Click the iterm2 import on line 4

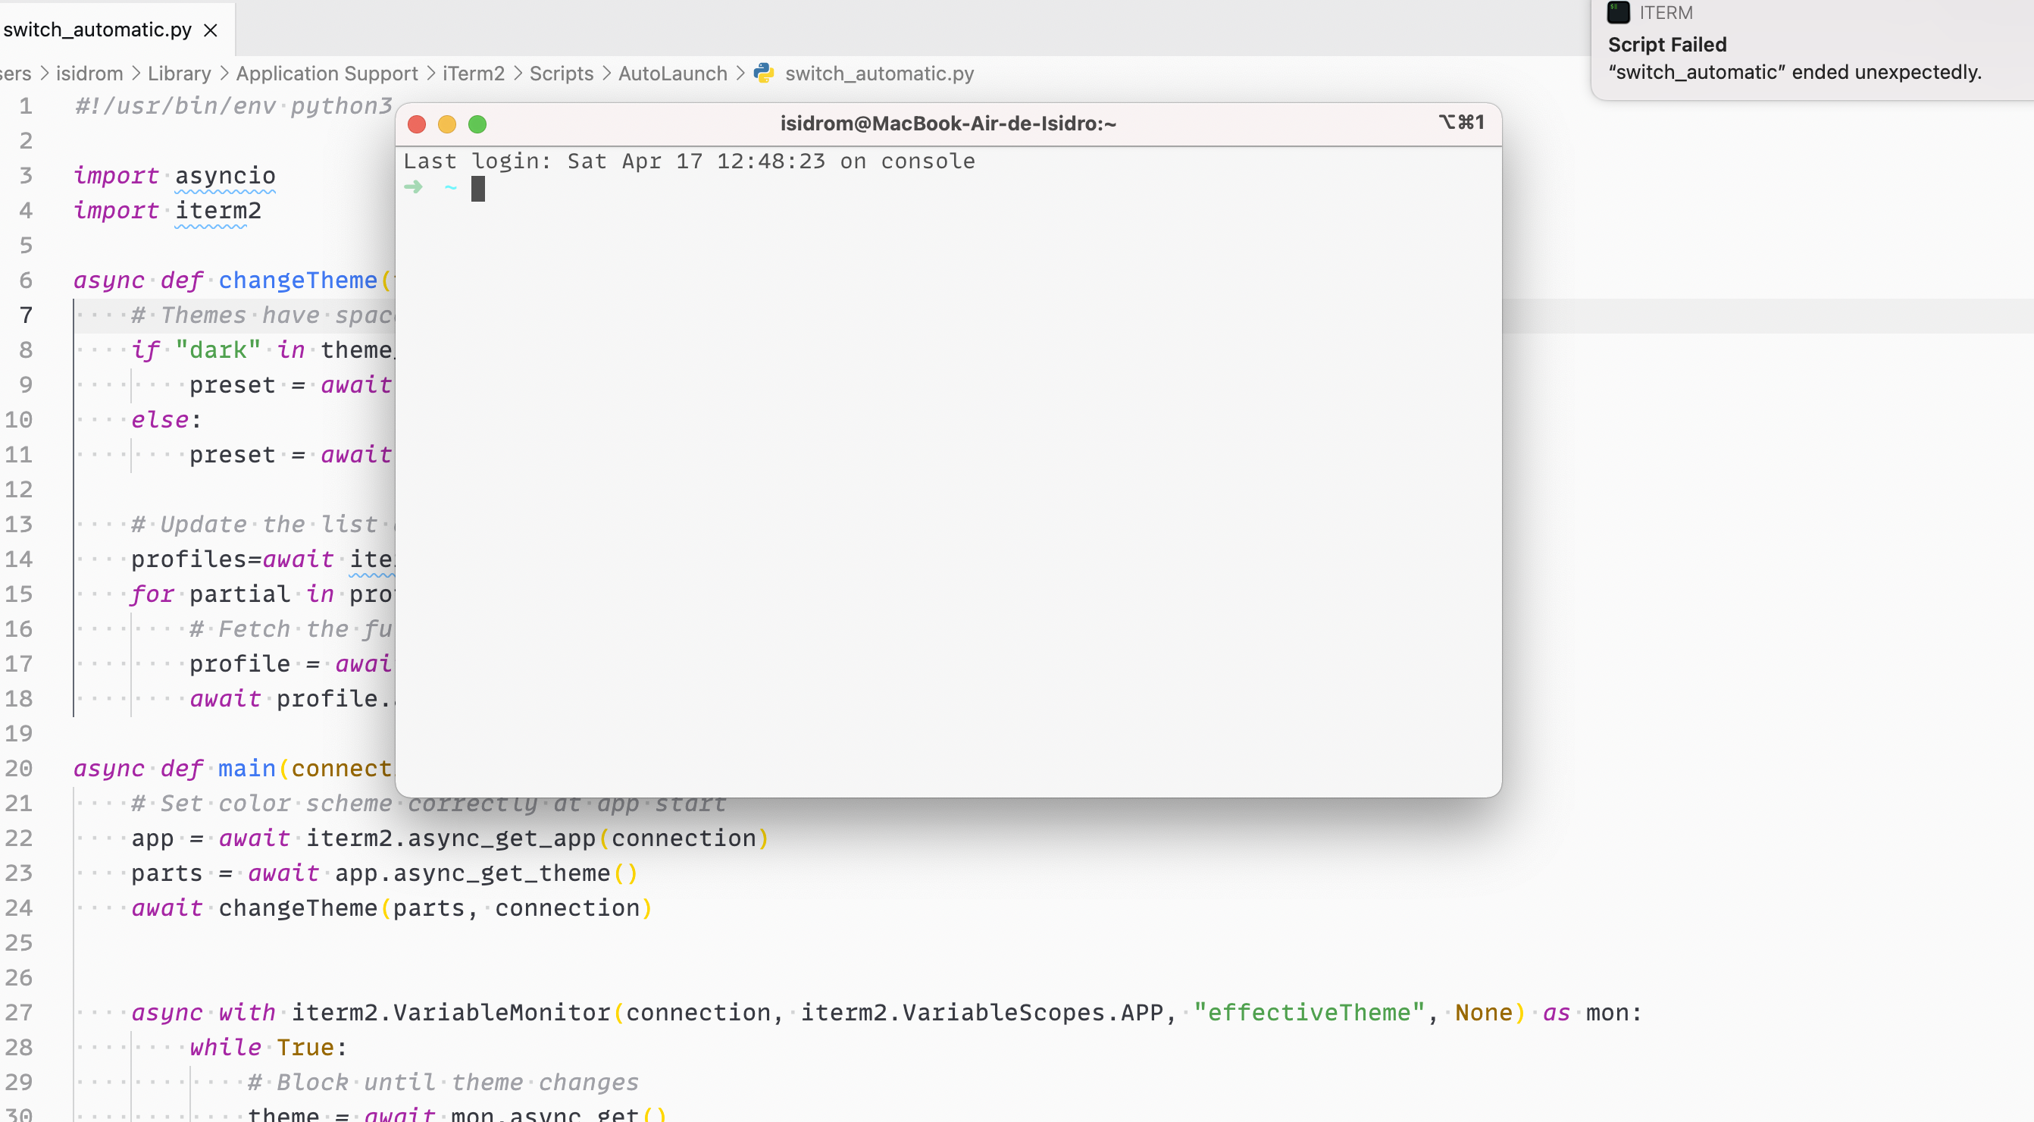pyautogui.click(x=218, y=210)
